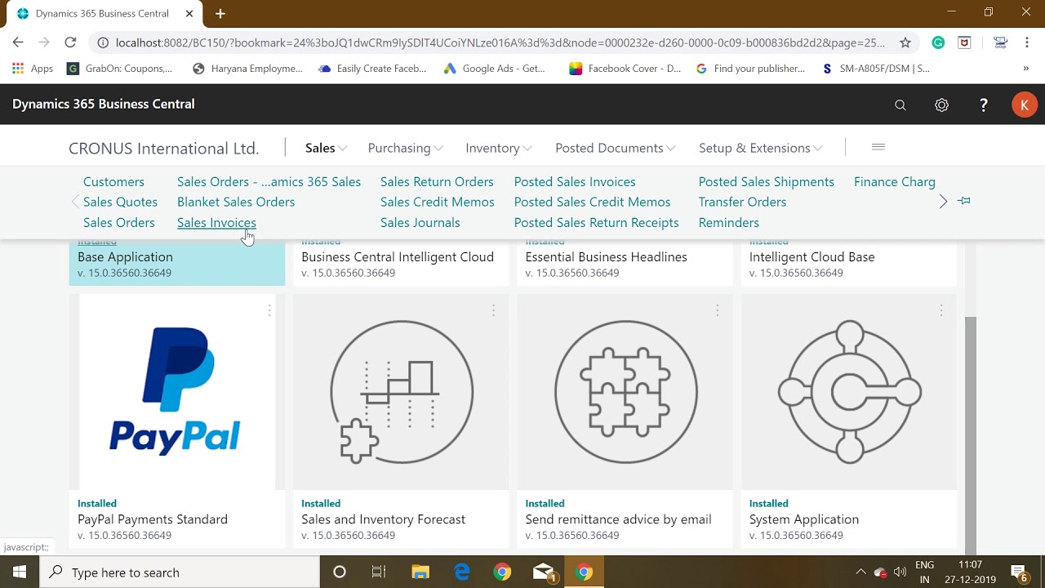This screenshot has width=1045, height=588.
Task: Open options dots on Sales and Inventory Forecast tile
Action: [x=493, y=310]
